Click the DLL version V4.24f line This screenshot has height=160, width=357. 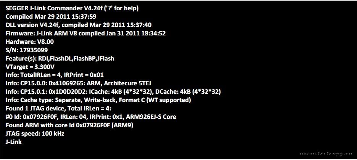pos(79,25)
